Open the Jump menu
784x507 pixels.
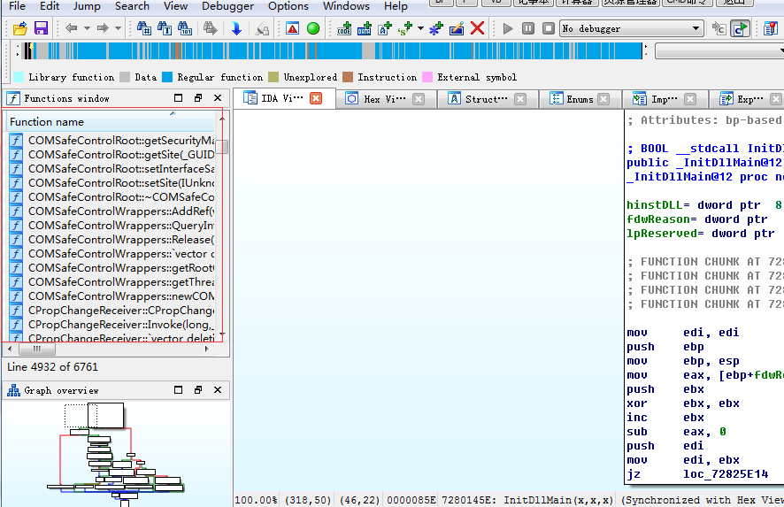tap(87, 6)
